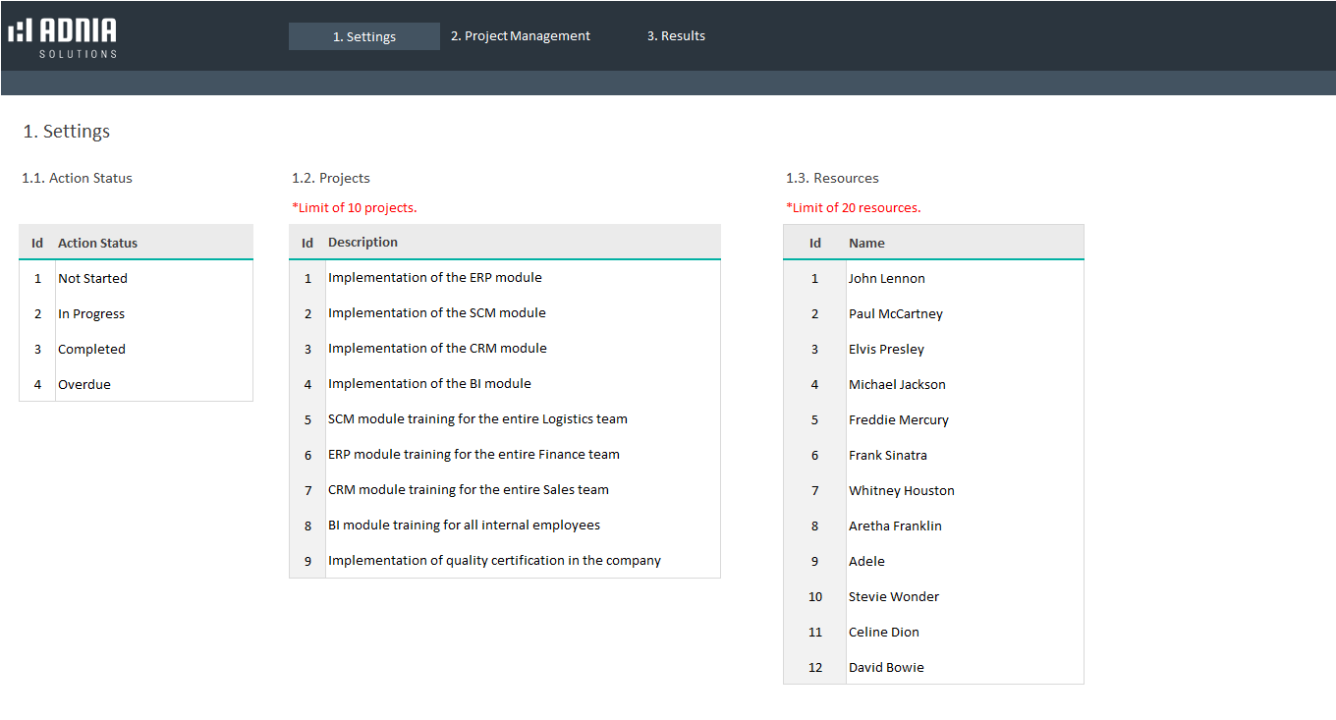
Task: Select the David Bowie resource cell
Action: pos(886,668)
